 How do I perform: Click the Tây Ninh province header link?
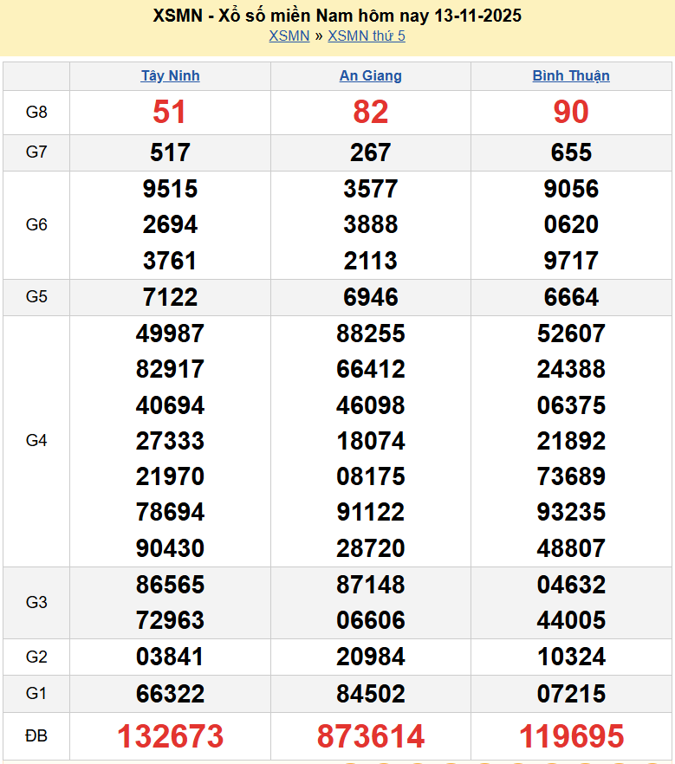(x=170, y=75)
